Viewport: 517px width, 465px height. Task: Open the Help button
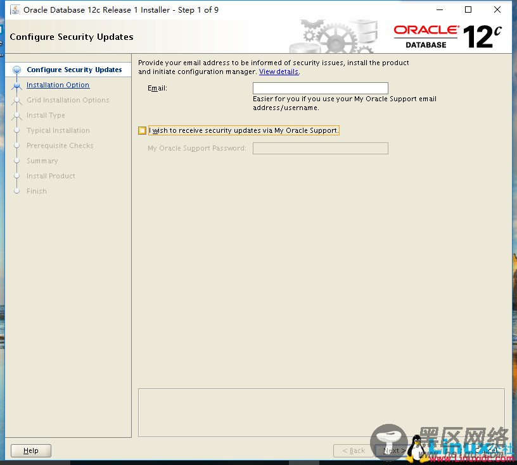[x=31, y=450]
